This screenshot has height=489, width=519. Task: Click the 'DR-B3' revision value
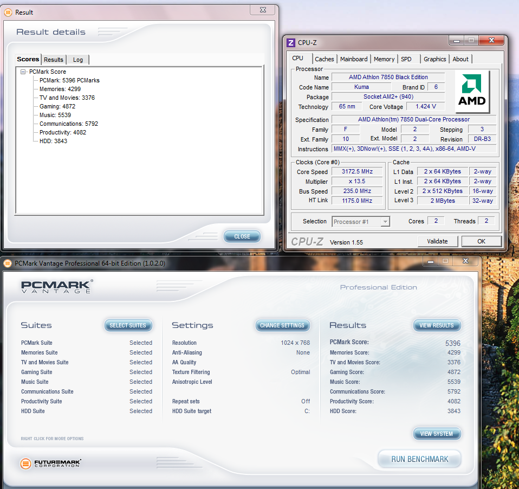[482, 139]
